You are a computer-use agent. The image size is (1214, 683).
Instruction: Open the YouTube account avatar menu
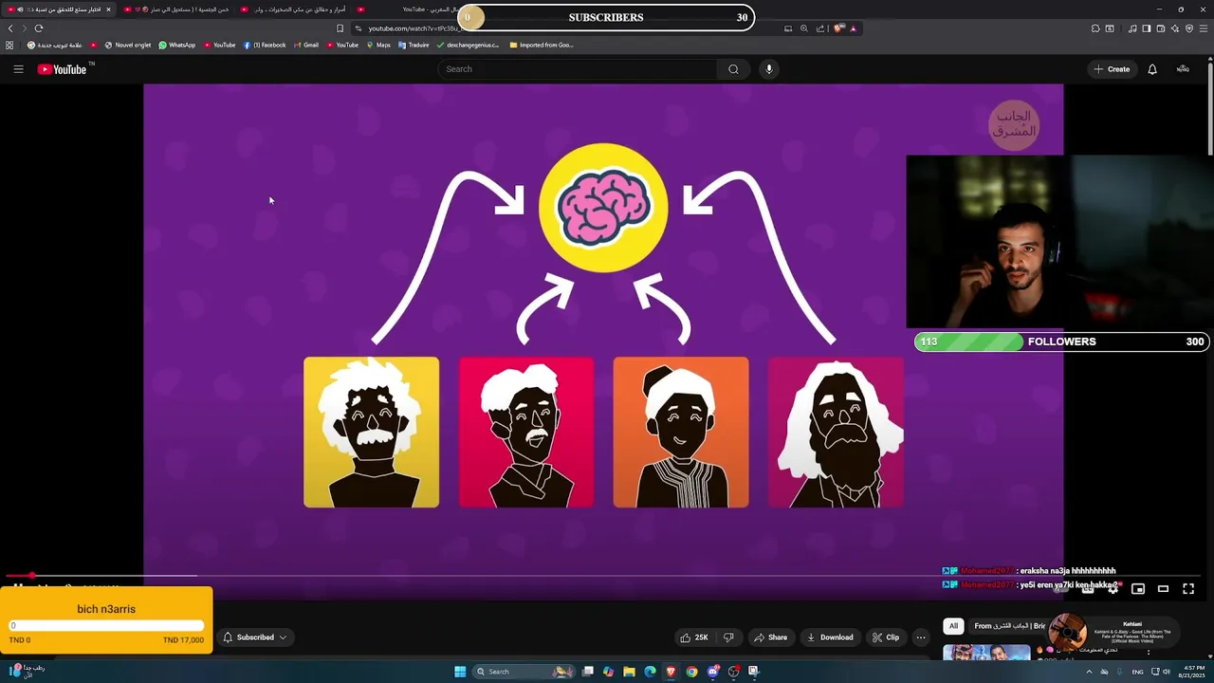coord(1183,69)
